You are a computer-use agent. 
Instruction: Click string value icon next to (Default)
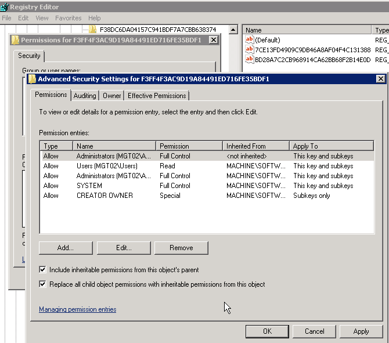tap(249, 39)
